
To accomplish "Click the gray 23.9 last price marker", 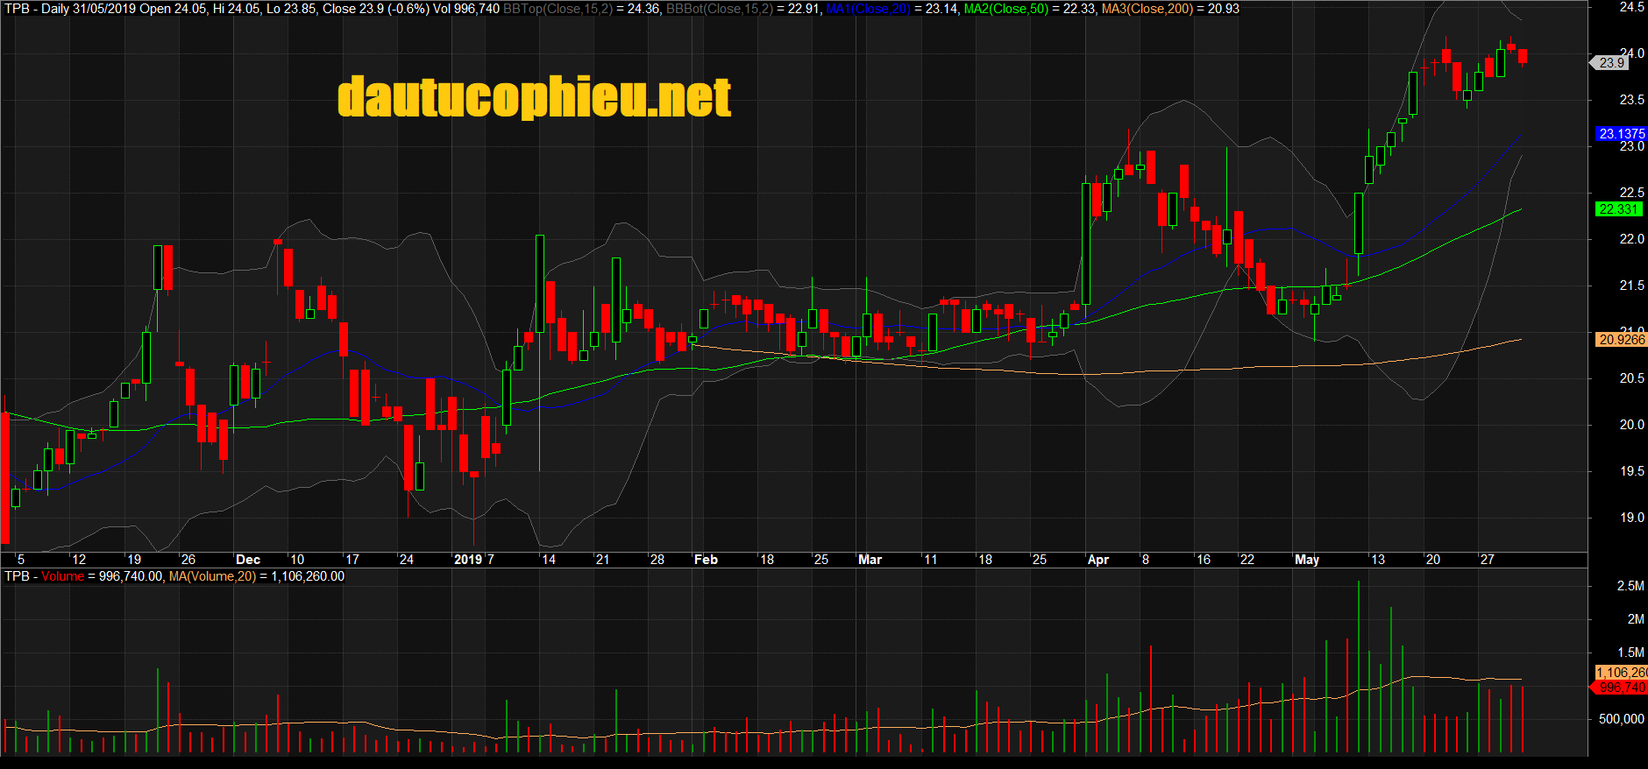I will (x=1611, y=63).
